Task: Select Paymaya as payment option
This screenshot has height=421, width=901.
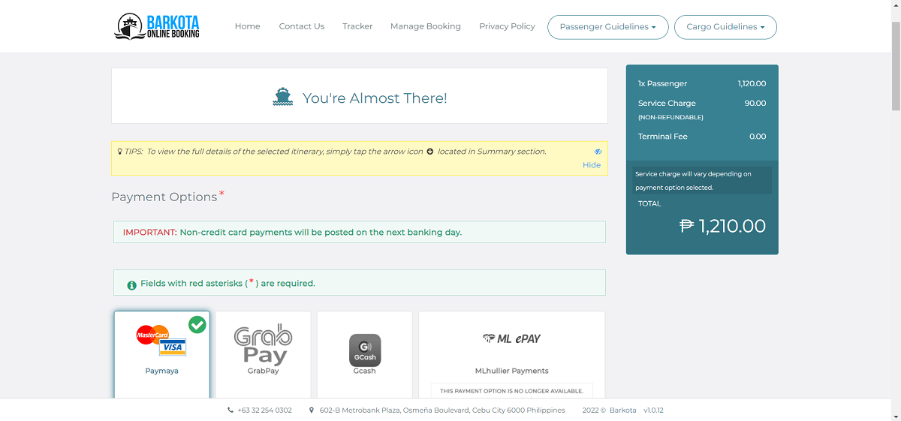Action: click(x=161, y=355)
